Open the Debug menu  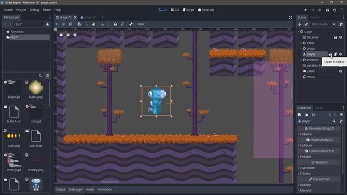tap(35, 10)
